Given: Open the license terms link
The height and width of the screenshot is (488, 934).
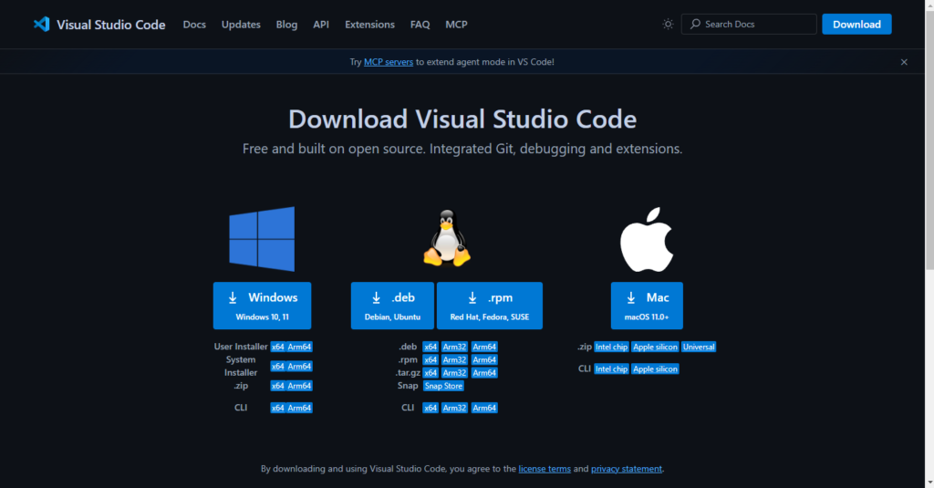Looking at the screenshot, I should pos(545,469).
